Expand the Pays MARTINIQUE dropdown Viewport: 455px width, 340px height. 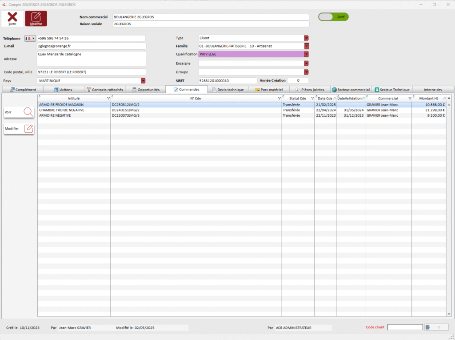click(x=143, y=81)
